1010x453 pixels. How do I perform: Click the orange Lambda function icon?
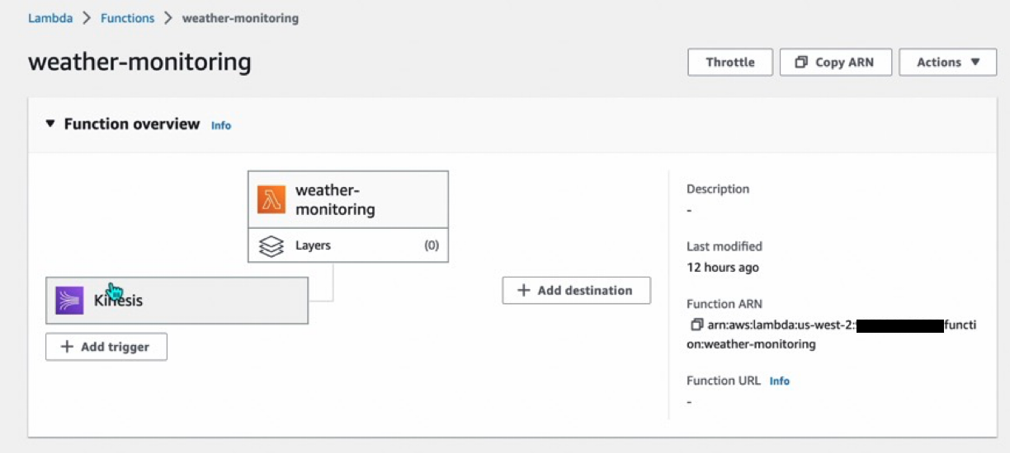(x=271, y=199)
